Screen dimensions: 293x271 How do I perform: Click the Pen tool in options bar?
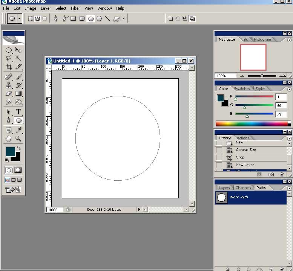[56, 18]
